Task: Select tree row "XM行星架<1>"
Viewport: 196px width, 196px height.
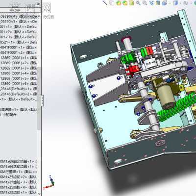Action: [18, 172]
